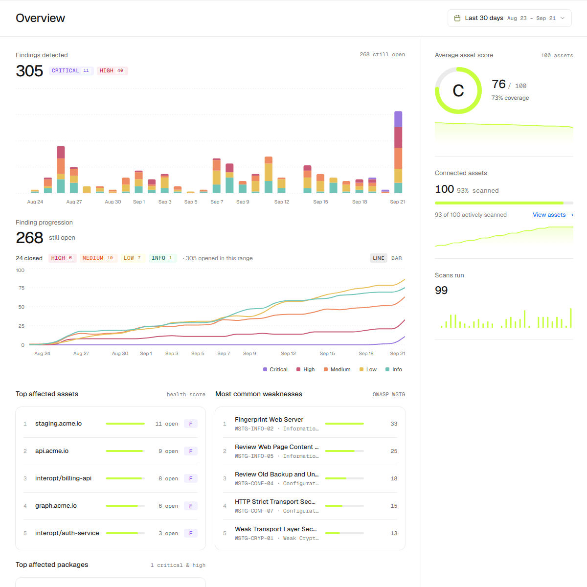
Task: Select the HIGH 6 closed badge
Action: [x=62, y=258]
